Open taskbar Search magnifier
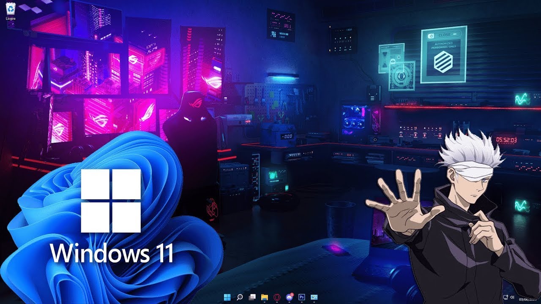Viewport: 541px width, 304px height. (240, 297)
